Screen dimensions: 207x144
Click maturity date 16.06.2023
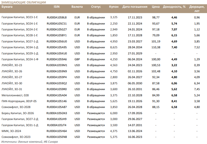(135, 137)
